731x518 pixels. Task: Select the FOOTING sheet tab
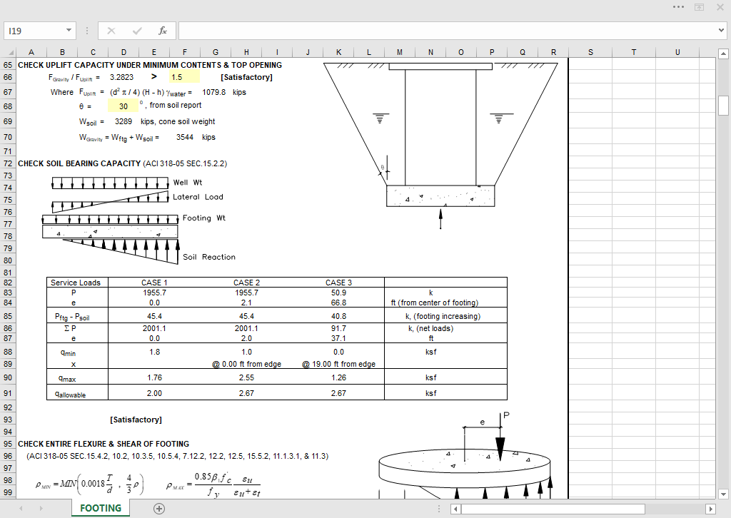(x=100, y=508)
